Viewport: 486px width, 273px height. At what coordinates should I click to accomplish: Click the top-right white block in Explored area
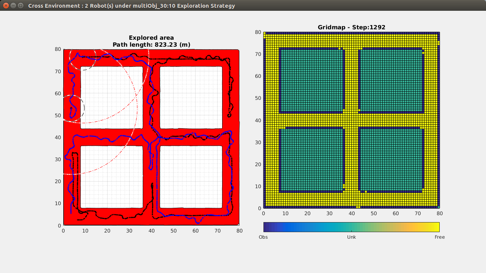click(191, 98)
